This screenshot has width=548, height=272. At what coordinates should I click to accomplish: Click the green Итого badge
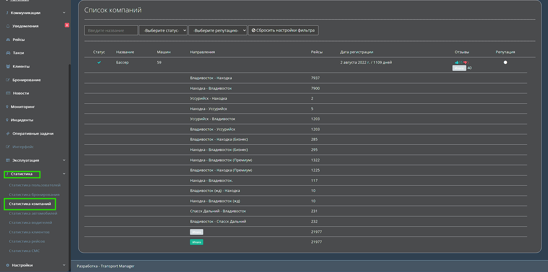coord(196,242)
